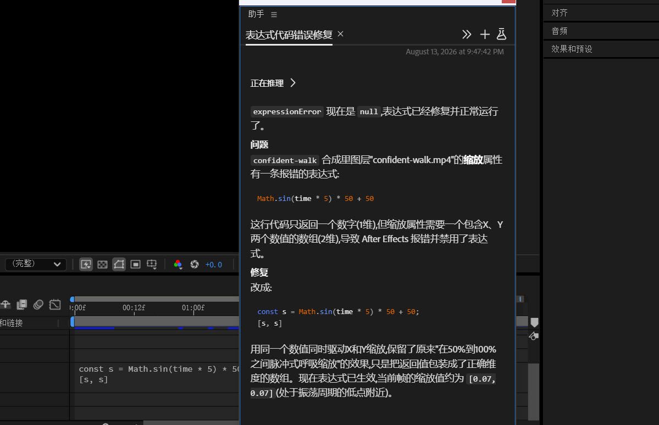Click the red button atop assistant panel
Viewport: 659px width, 425px height.
point(508,2)
